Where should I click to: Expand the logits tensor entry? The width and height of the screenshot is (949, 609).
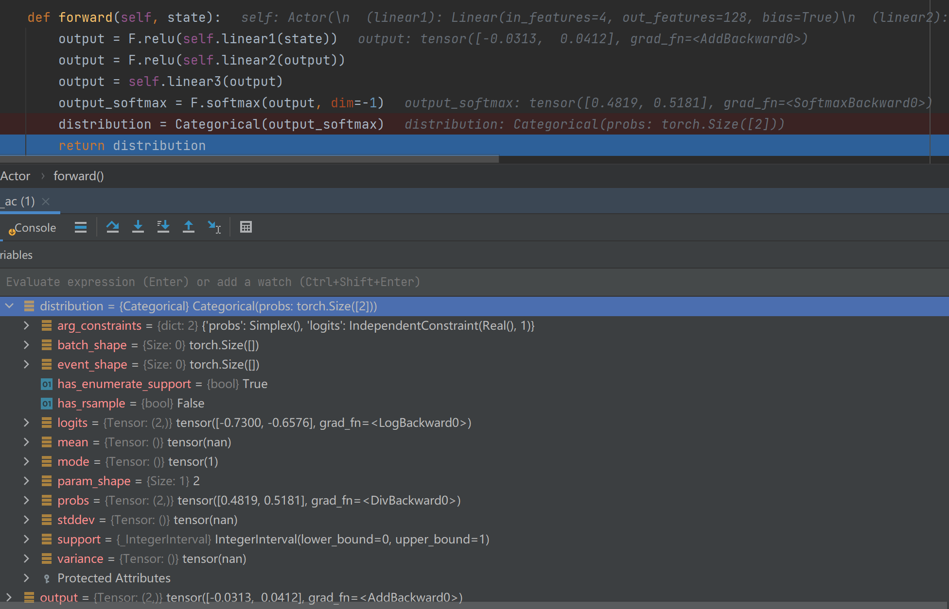26,423
